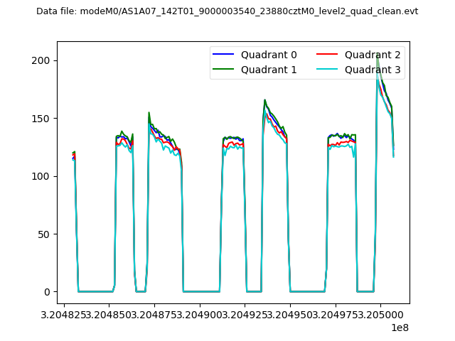Screen dimensions: 455x341
Task: Select the Quadrant 0 legend label
Action: pyautogui.click(x=269, y=55)
